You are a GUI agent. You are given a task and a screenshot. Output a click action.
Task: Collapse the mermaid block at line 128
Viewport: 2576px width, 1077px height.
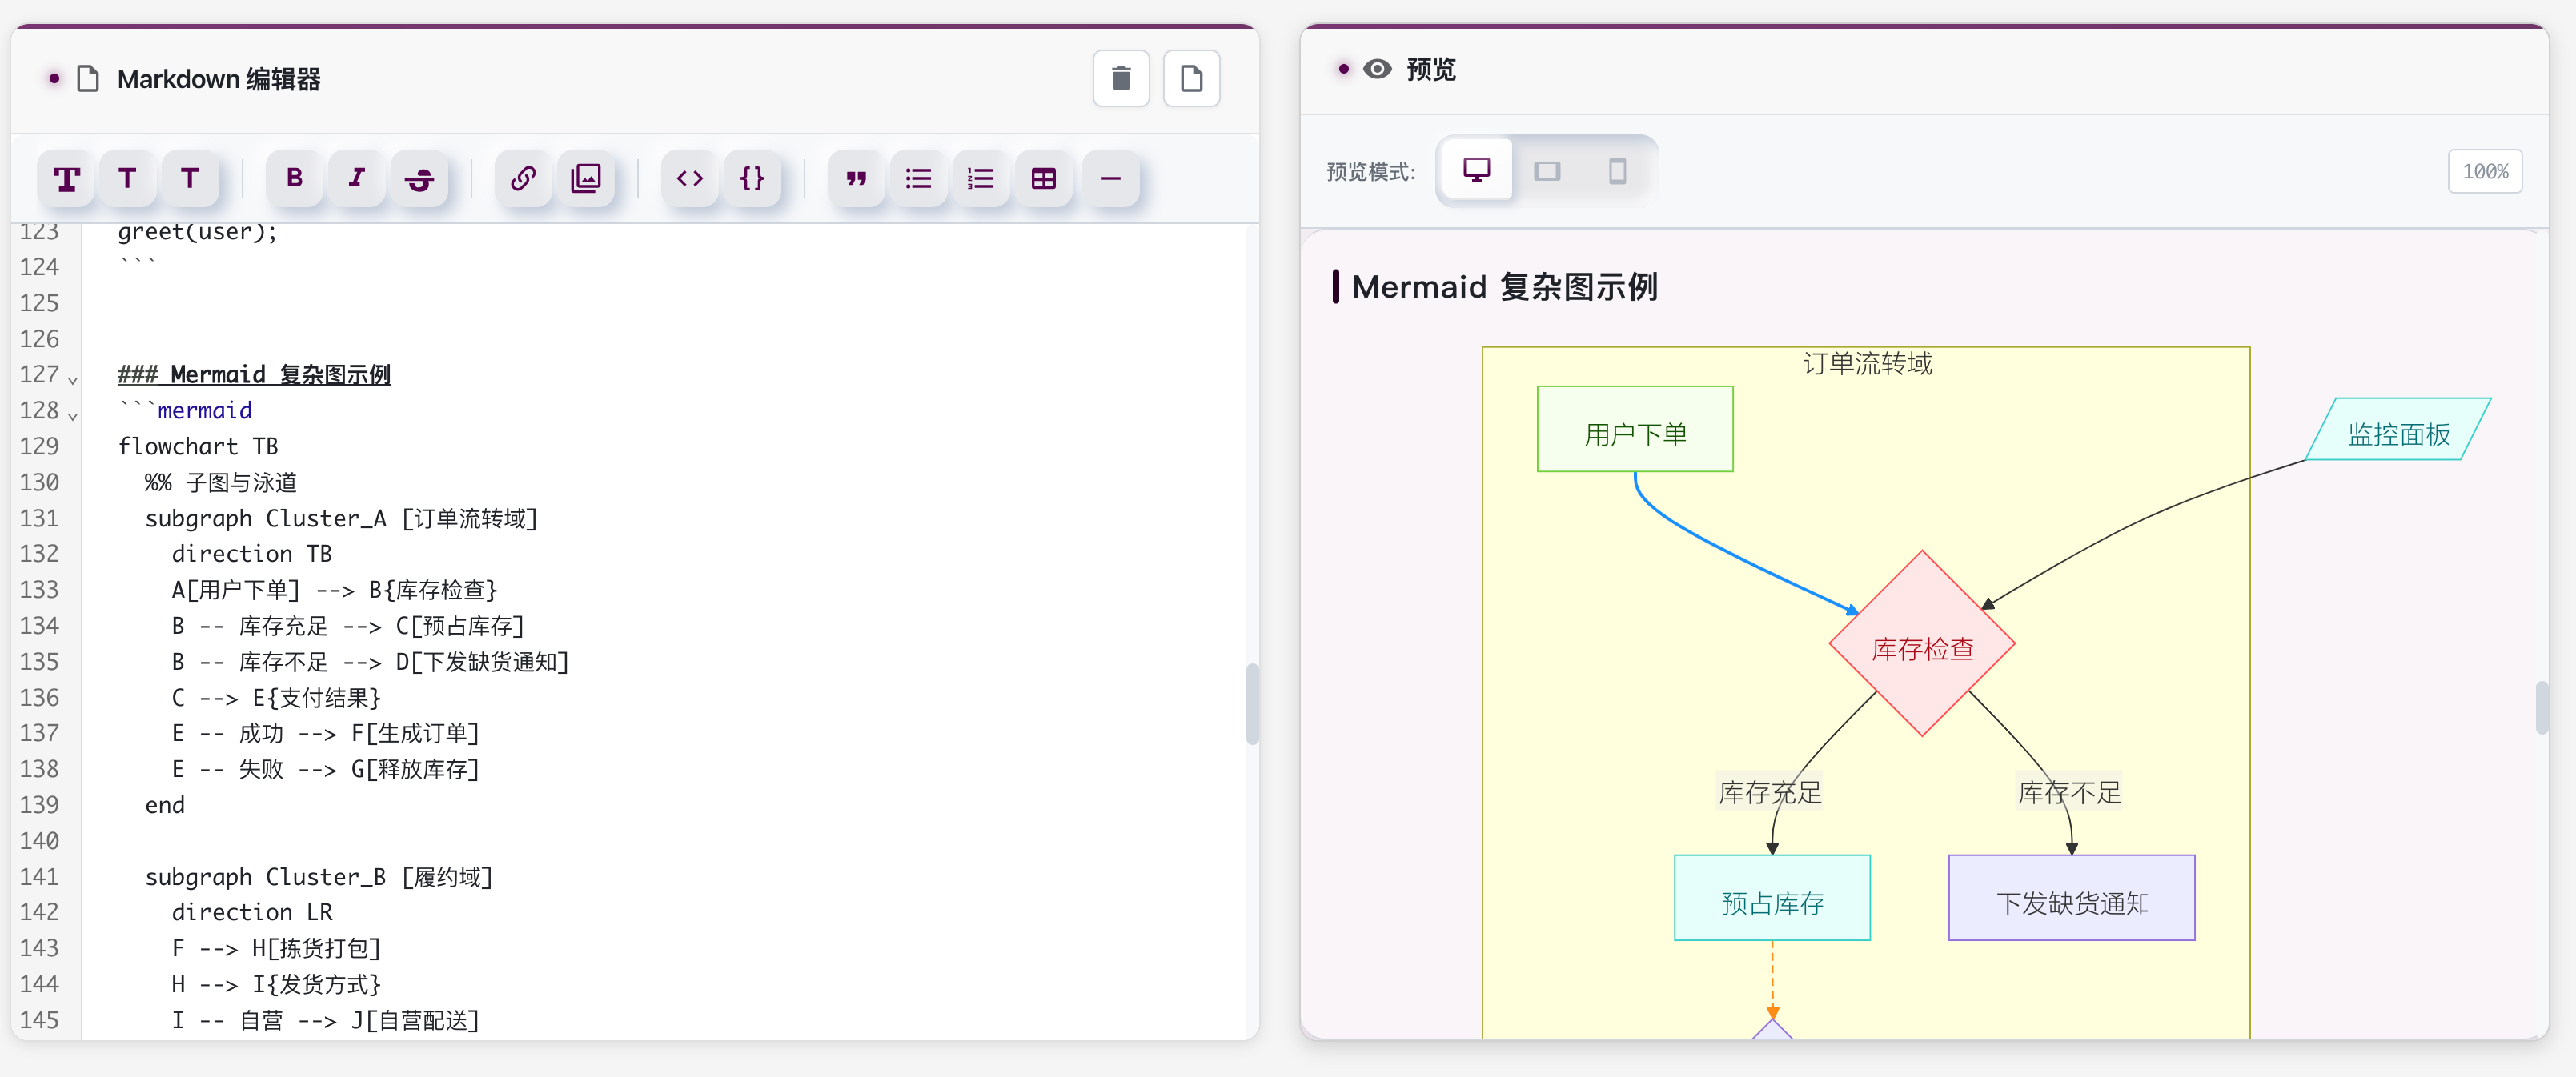pos(73,415)
